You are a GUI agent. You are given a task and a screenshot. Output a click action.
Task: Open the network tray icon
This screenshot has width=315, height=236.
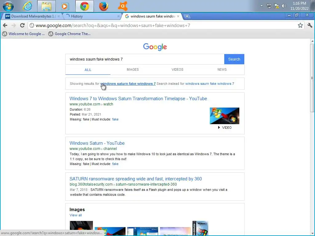click(269, 6)
